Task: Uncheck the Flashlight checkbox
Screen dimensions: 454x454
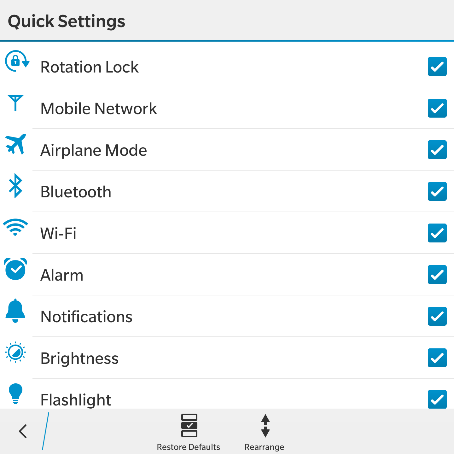Action: coord(437,399)
